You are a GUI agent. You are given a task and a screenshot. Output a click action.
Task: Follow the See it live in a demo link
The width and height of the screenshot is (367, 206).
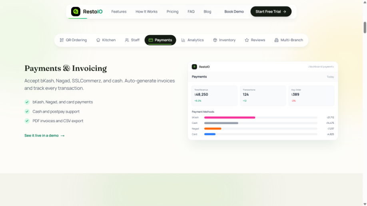[x=44, y=136]
